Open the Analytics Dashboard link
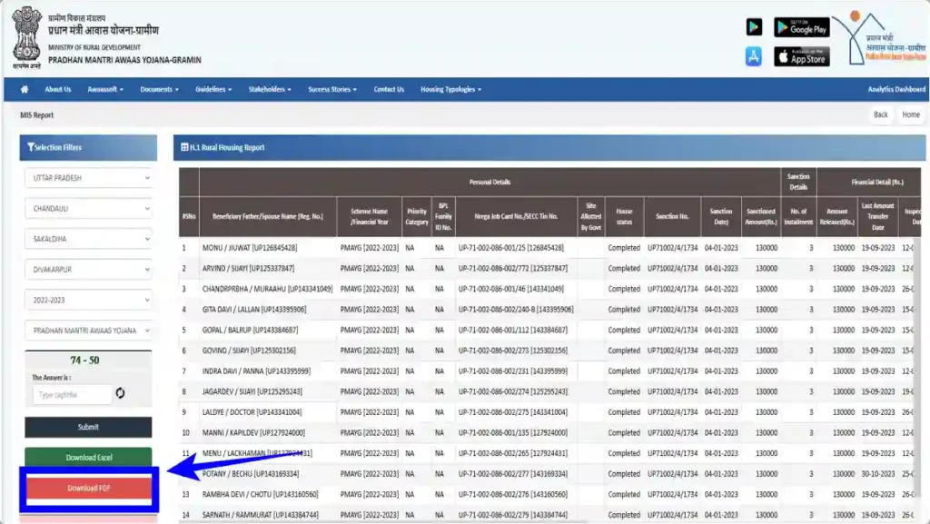The height and width of the screenshot is (524, 930). (x=896, y=90)
